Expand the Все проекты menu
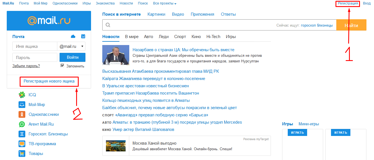The image size is (374, 160). click(x=165, y=3)
